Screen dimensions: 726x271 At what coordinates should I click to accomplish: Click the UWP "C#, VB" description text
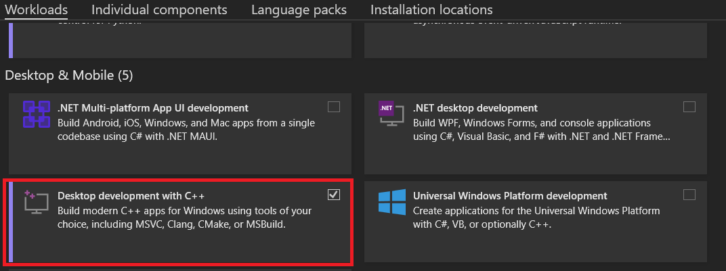tap(536, 218)
